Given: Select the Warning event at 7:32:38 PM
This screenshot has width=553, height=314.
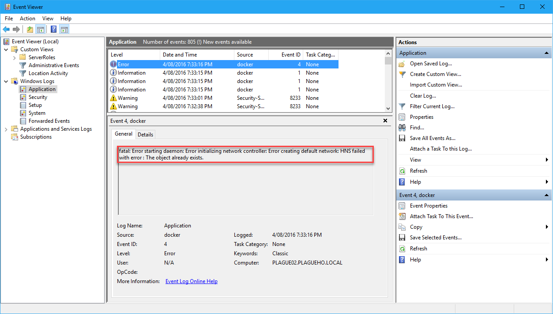Looking at the screenshot, I should 224,106.
